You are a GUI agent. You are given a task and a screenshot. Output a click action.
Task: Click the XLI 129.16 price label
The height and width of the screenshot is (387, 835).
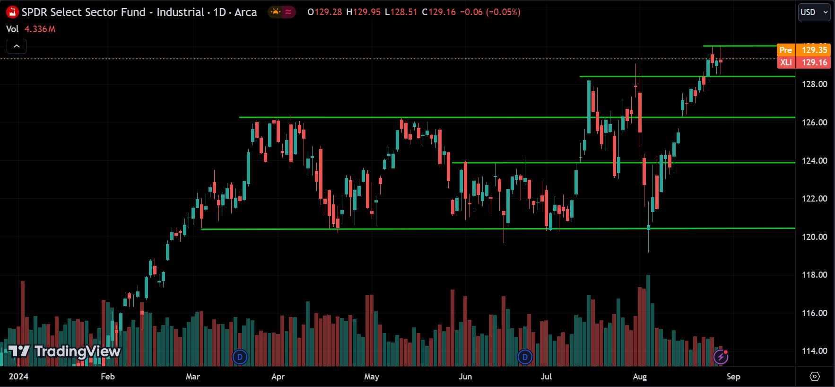tap(804, 62)
